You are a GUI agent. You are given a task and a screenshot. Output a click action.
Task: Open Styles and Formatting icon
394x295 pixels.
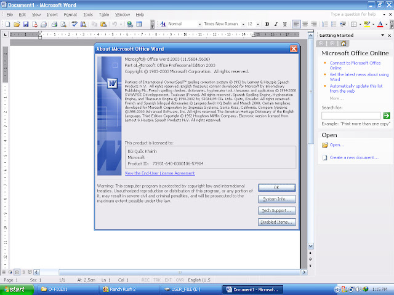tap(163, 24)
